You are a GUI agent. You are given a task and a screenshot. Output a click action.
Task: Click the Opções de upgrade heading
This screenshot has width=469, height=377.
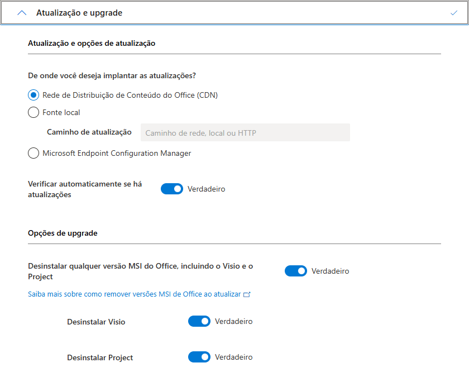click(x=63, y=233)
